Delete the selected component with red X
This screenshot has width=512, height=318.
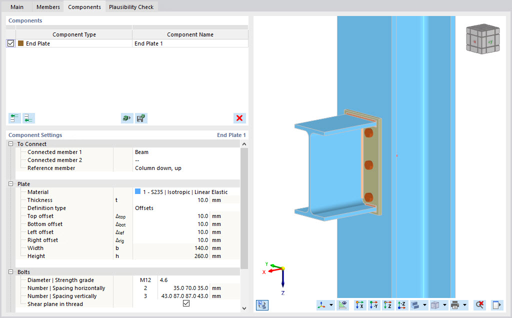239,118
